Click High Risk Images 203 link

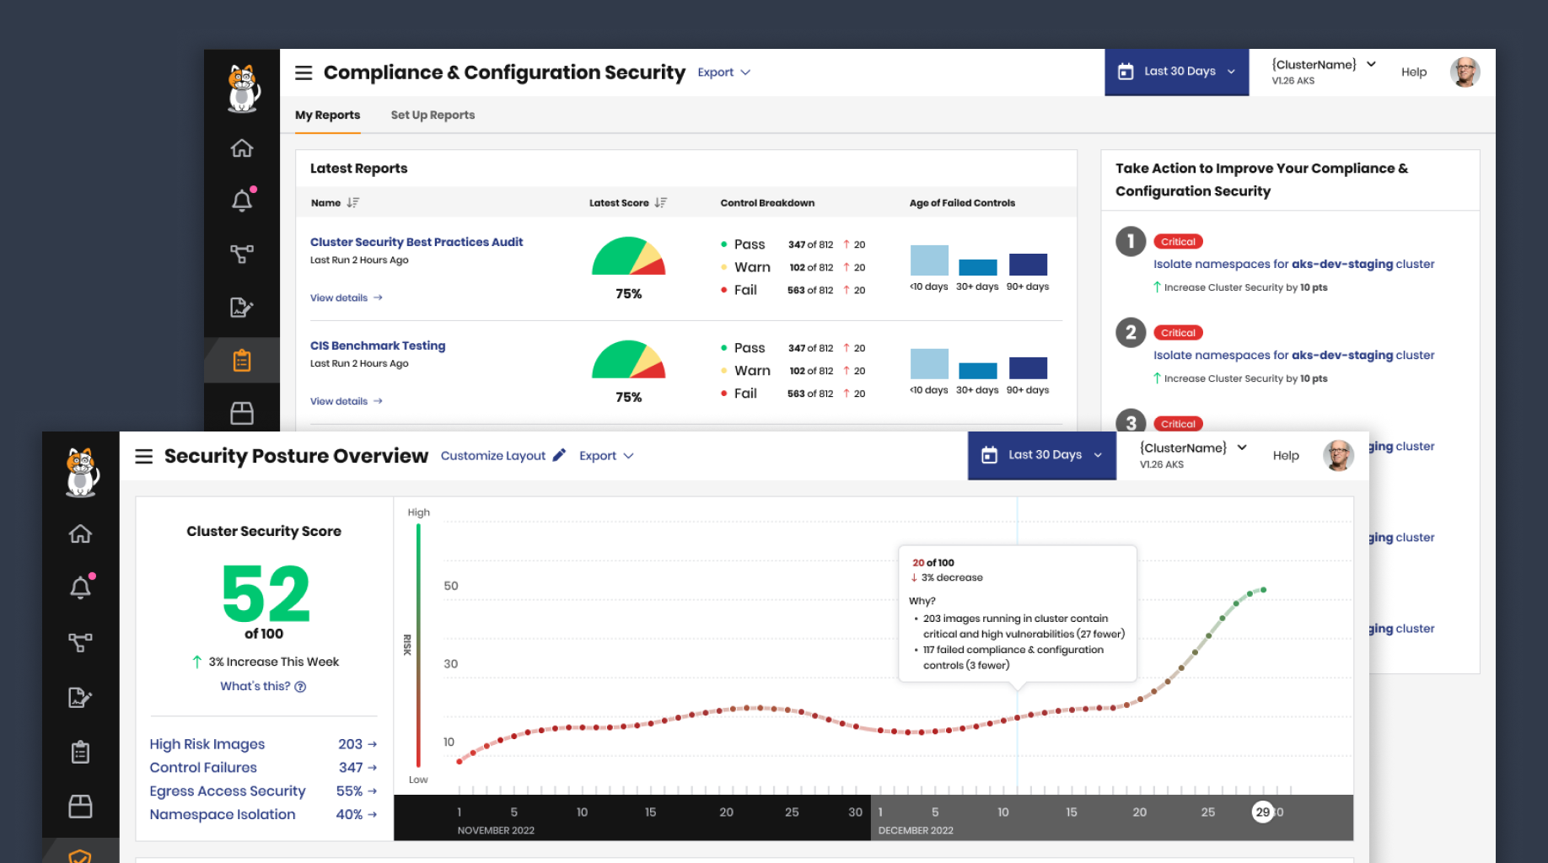click(x=263, y=744)
